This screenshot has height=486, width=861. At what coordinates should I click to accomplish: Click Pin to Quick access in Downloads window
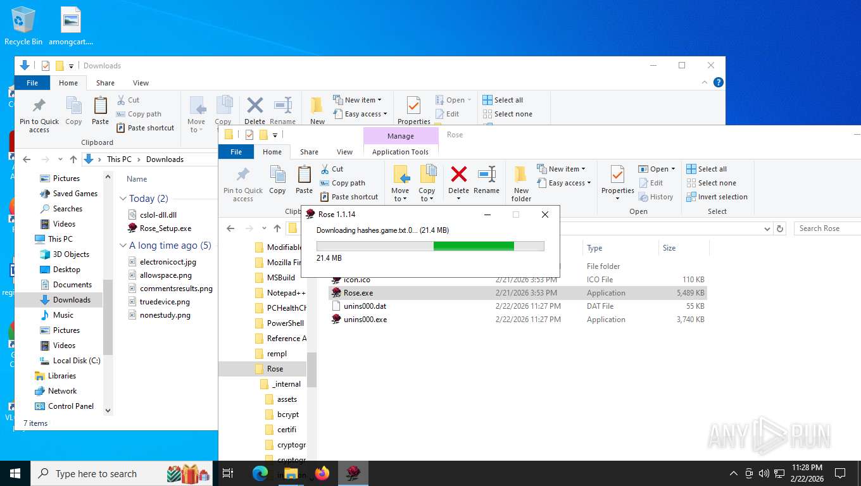point(39,115)
